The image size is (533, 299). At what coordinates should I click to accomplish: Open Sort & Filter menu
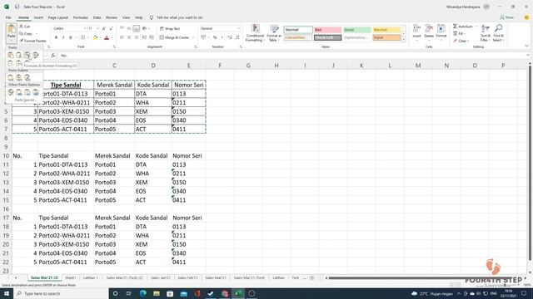pyautogui.click(x=486, y=33)
